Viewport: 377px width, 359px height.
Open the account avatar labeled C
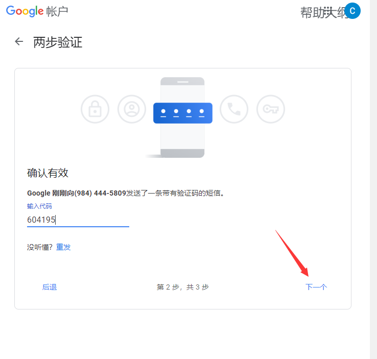352,11
